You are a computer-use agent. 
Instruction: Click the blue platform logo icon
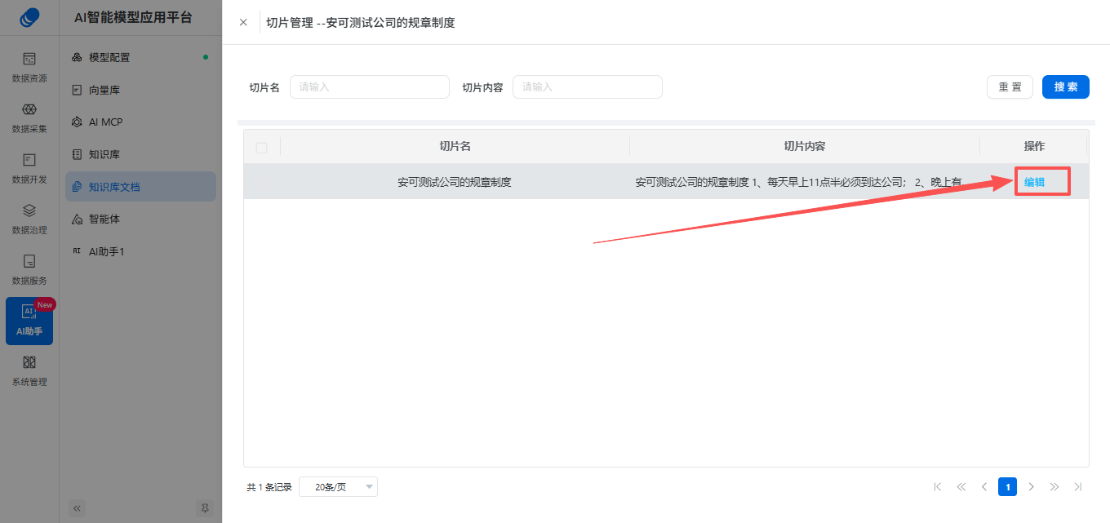(x=29, y=17)
